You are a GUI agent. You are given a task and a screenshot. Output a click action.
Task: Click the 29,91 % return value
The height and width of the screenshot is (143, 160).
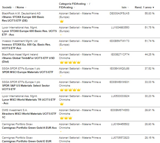(x=149, y=110)
